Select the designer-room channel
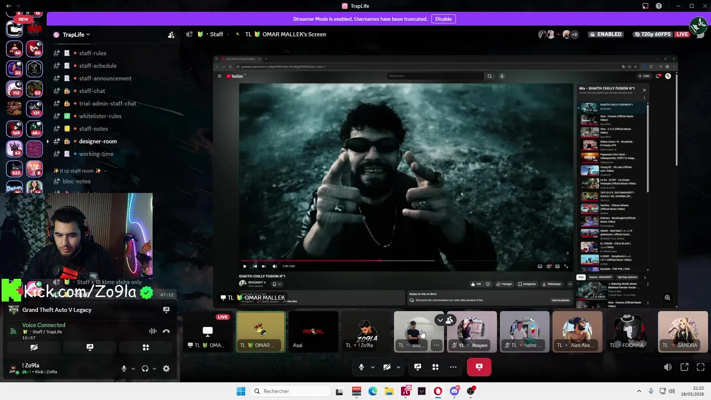Image resolution: width=711 pixels, height=400 pixels. (98, 141)
